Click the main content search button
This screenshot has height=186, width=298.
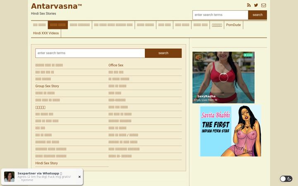[163, 53]
